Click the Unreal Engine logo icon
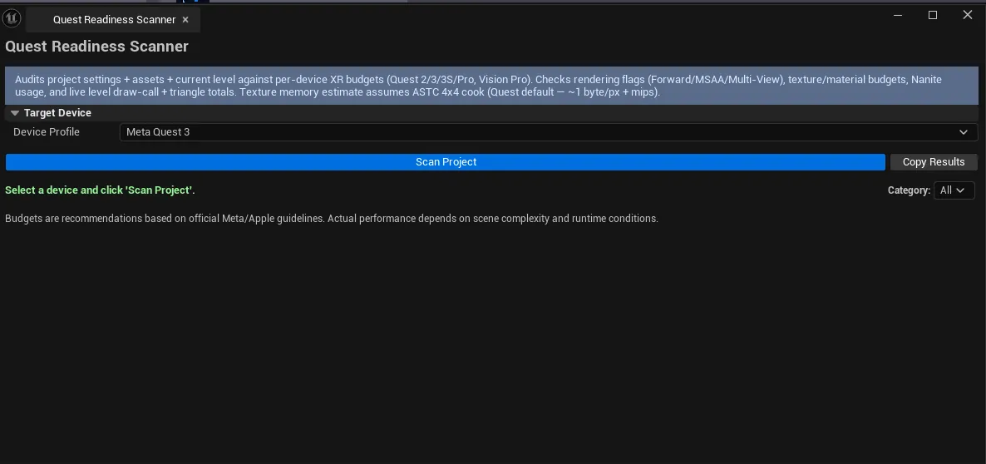The height and width of the screenshot is (464, 986). pos(12,19)
